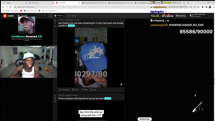
Task: Close the Twitch browser tab
Action: [x=53, y=3]
